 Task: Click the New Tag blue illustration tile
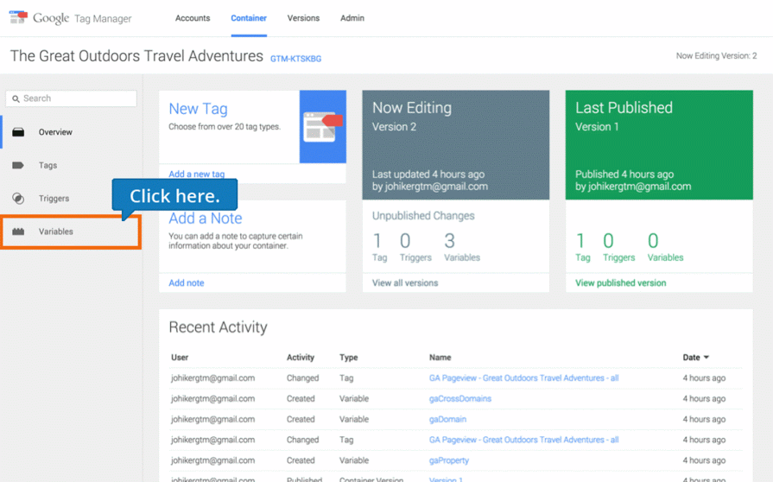tap(323, 127)
